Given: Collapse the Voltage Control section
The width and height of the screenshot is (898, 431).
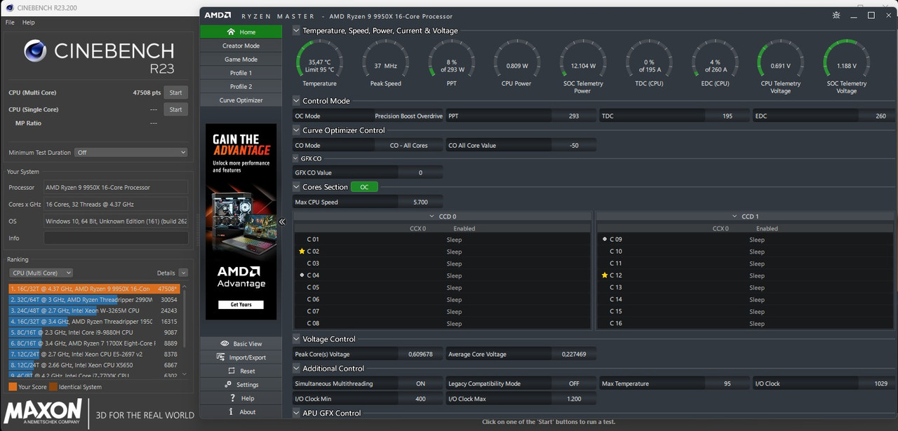Looking at the screenshot, I should pos(297,339).
